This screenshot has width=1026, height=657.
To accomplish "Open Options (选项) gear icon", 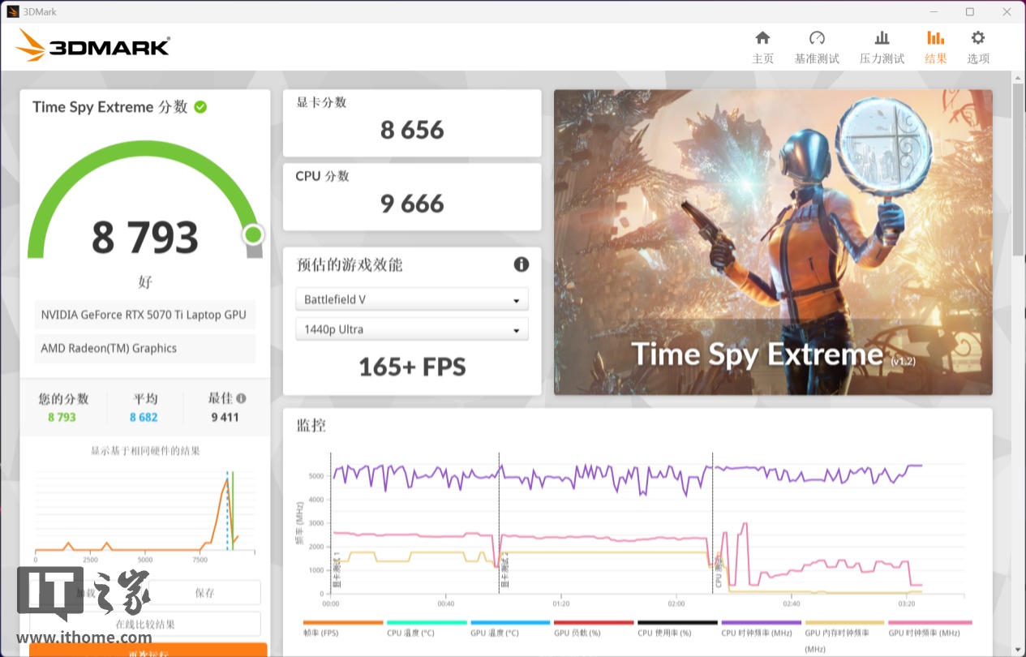I will pyautogui.click(x=978, y=38).
